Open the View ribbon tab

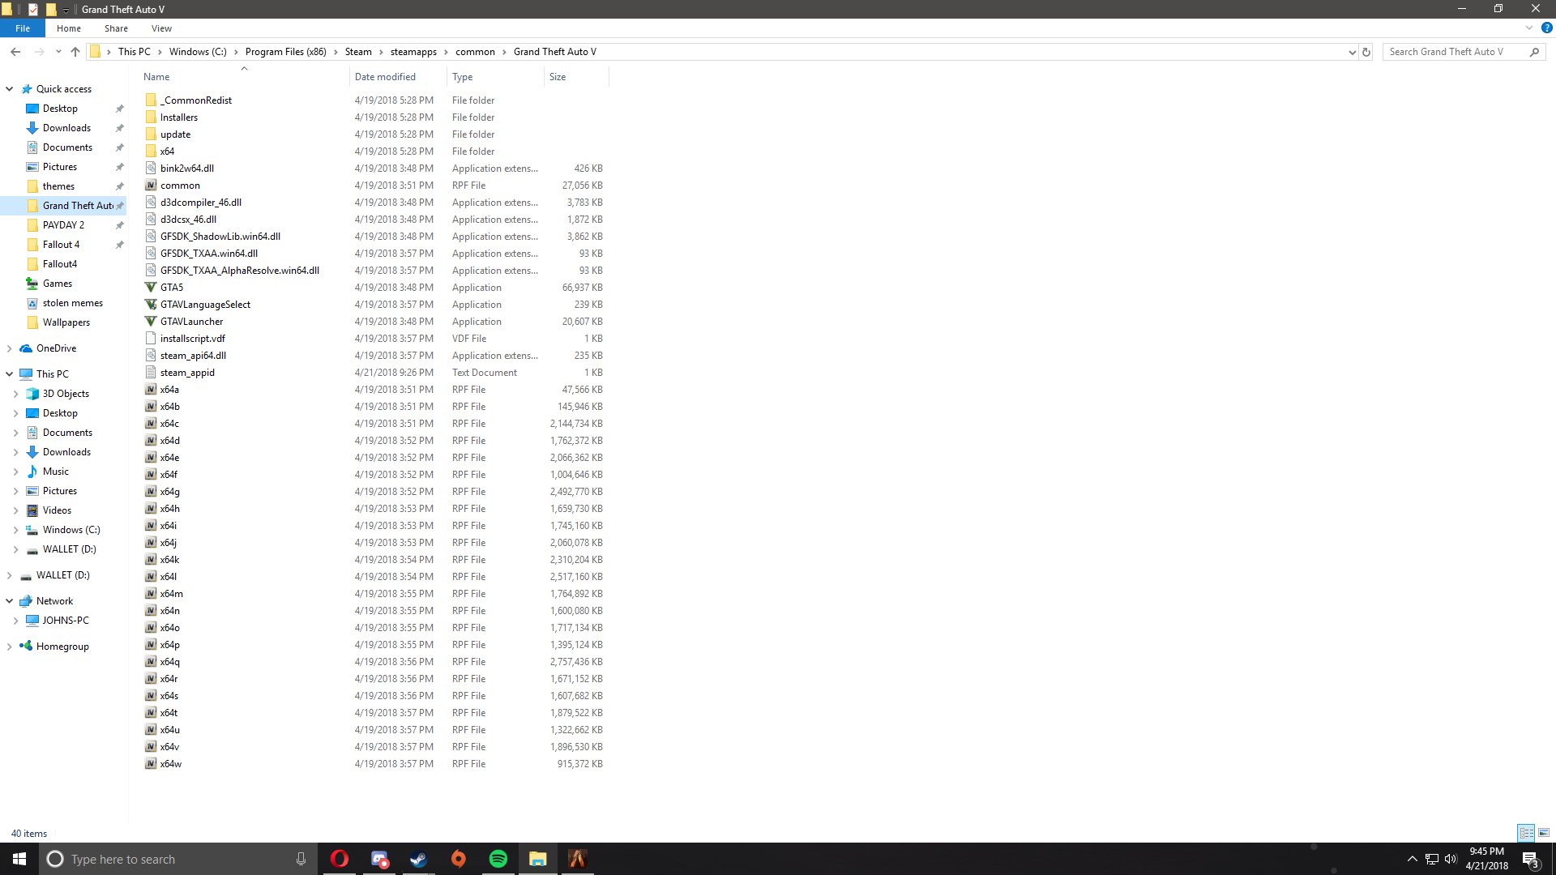pyautogui.click(x=161, y=28)
